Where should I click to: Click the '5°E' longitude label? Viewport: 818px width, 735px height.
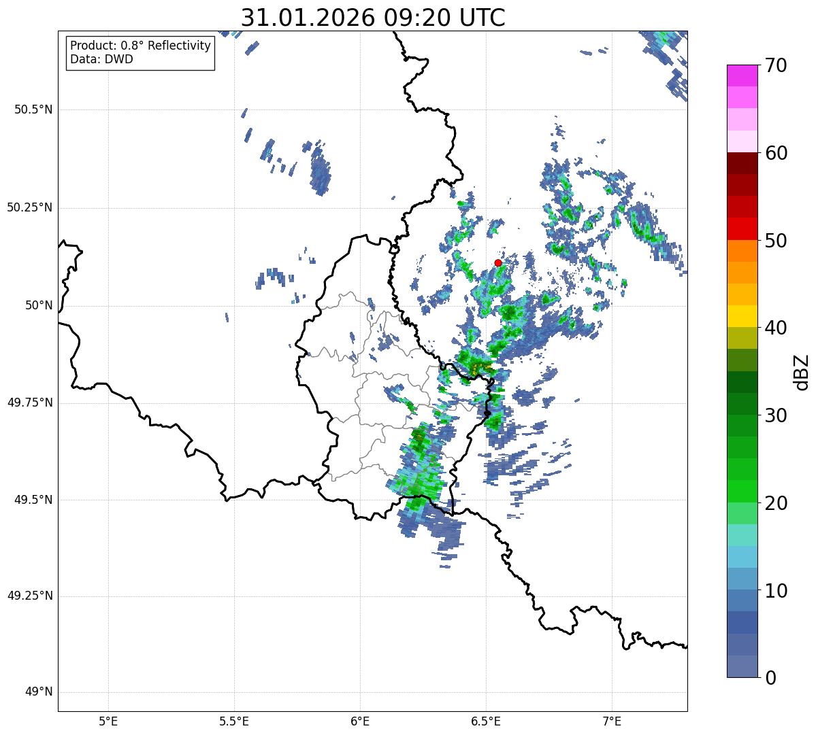click(x=108, y=721)
